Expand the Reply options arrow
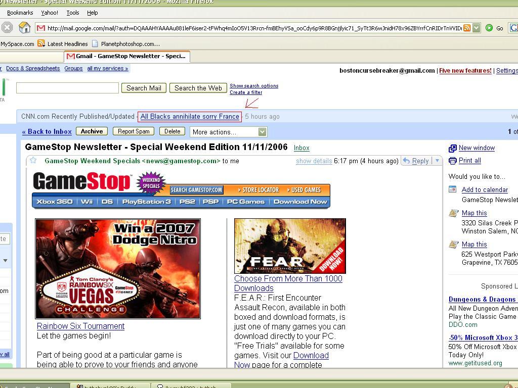 click(x=437, y=161)
